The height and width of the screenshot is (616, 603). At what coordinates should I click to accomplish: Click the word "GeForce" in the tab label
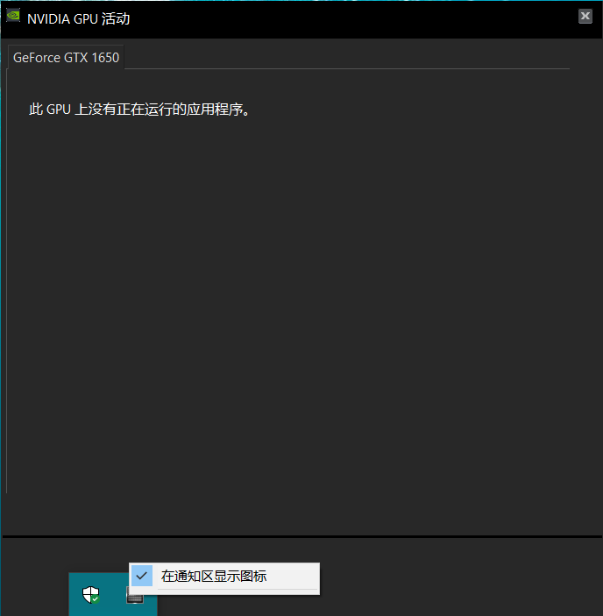pyautogui.click(x=36, y=58)
